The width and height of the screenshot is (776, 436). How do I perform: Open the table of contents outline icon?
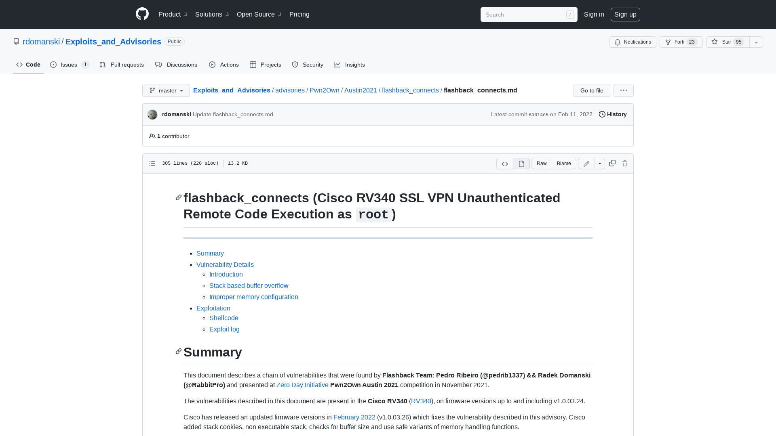point(152,163)
